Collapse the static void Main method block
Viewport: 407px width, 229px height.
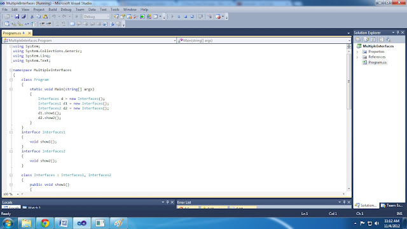pyautogui.click(x=11, y=89)
